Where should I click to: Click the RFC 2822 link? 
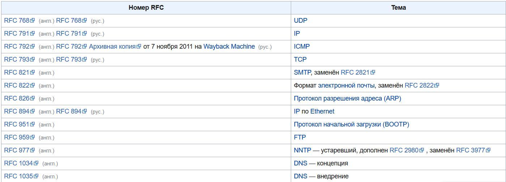[419, 85]
